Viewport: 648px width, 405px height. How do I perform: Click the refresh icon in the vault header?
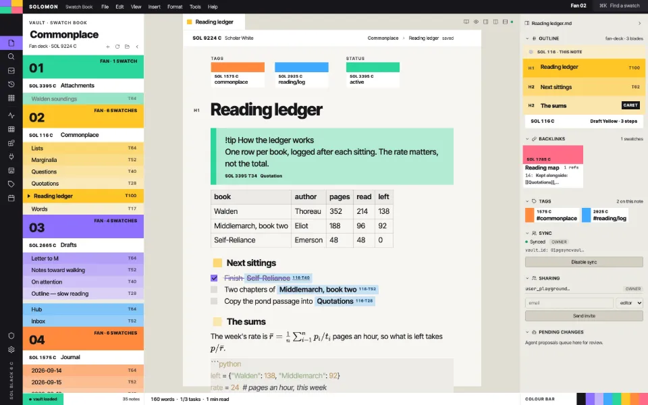click(x=117, y=47)
